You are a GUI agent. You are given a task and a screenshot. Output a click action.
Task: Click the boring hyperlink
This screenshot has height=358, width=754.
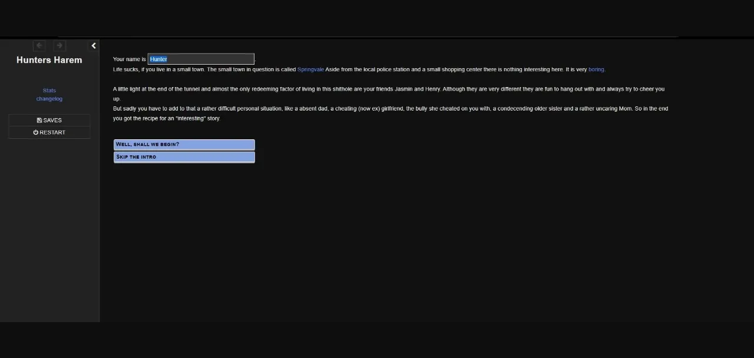[x=596, y=69]
